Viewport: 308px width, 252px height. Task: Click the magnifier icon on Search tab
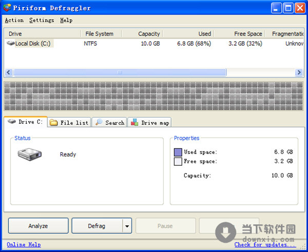click(99, 122)
